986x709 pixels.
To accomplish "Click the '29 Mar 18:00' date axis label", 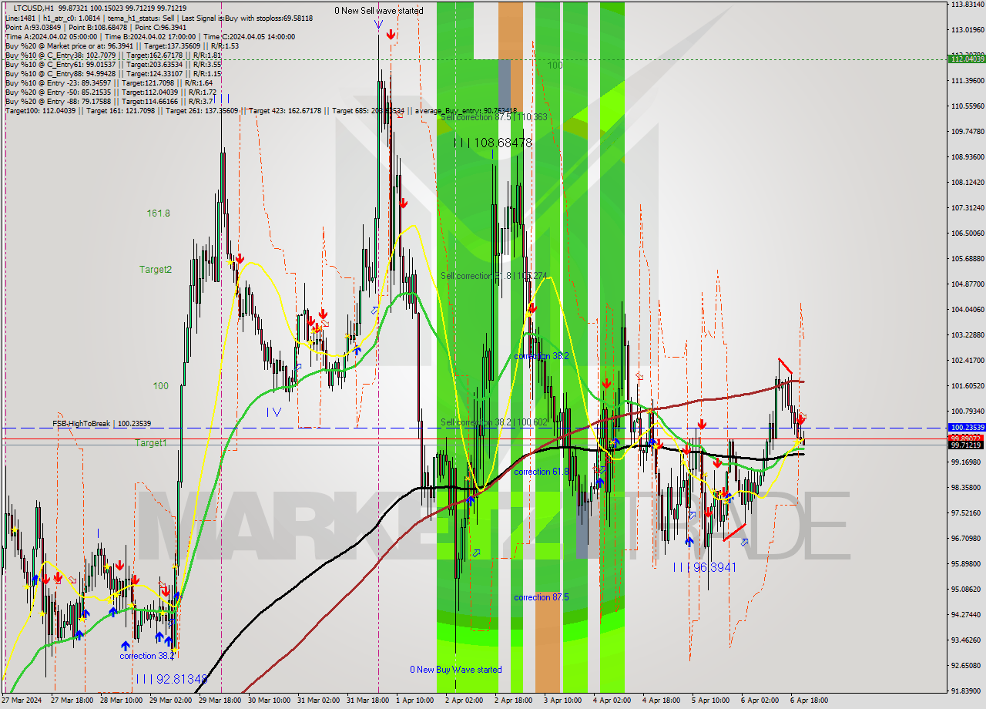I will (220, 701).
